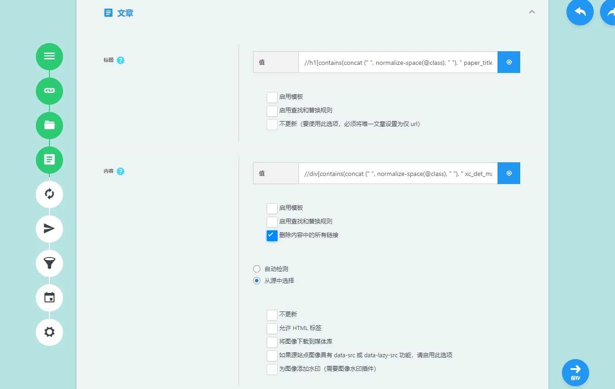Click the visual selector target for 标题
Viewport: 615px width, 389px height.
click(x=509, y=62)
